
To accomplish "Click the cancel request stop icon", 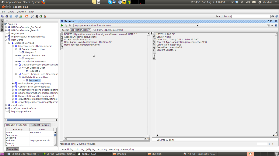I will [70, 25].
